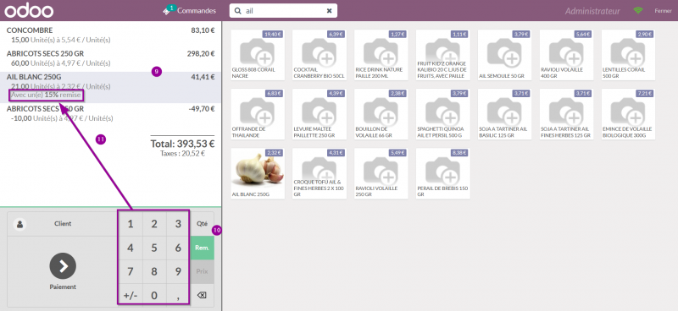Click into the product search field

point(283,11)
